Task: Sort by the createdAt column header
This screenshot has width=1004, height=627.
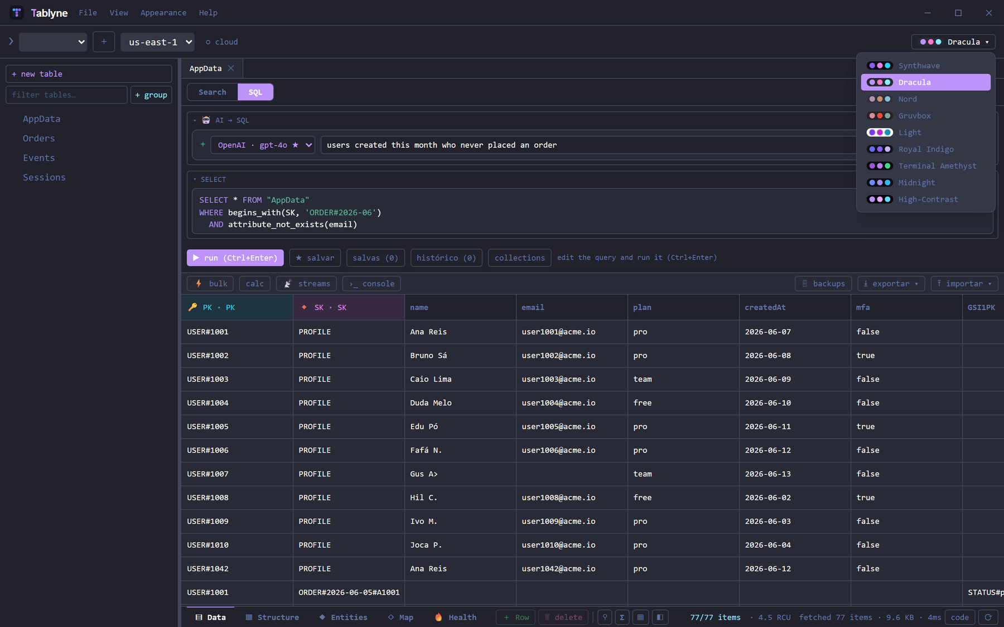Action: pos(795,307)
